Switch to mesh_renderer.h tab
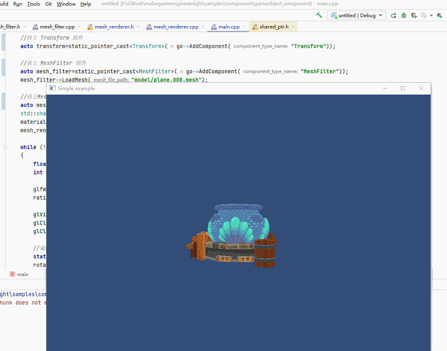447x351 pixels. tap(114, 27)
